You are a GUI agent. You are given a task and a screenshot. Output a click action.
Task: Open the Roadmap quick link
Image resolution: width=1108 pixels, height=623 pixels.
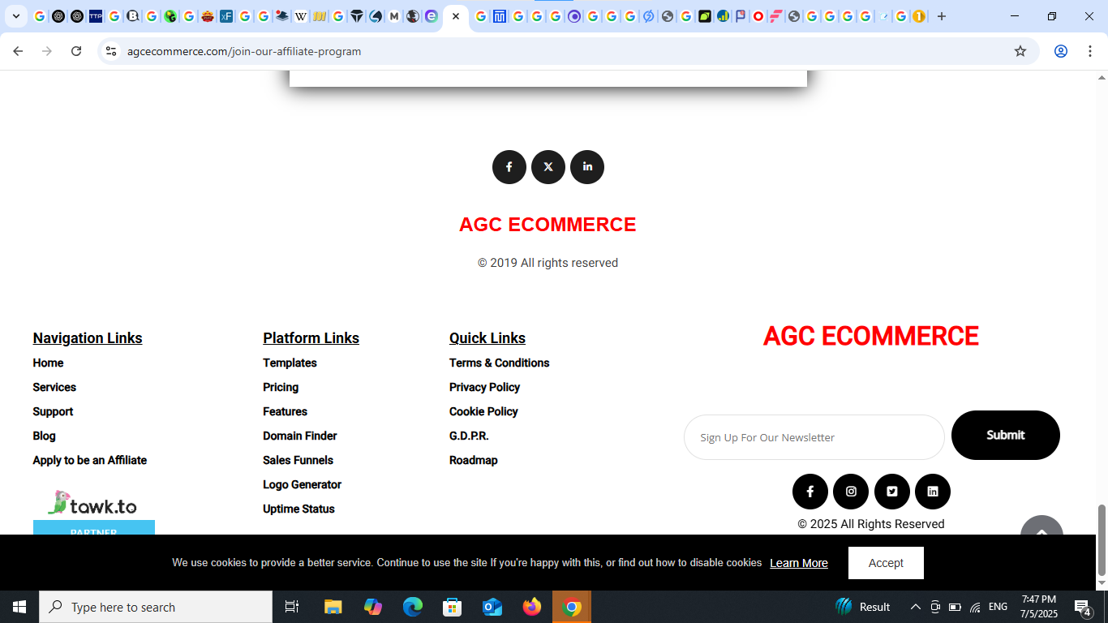tap(474, 460)
